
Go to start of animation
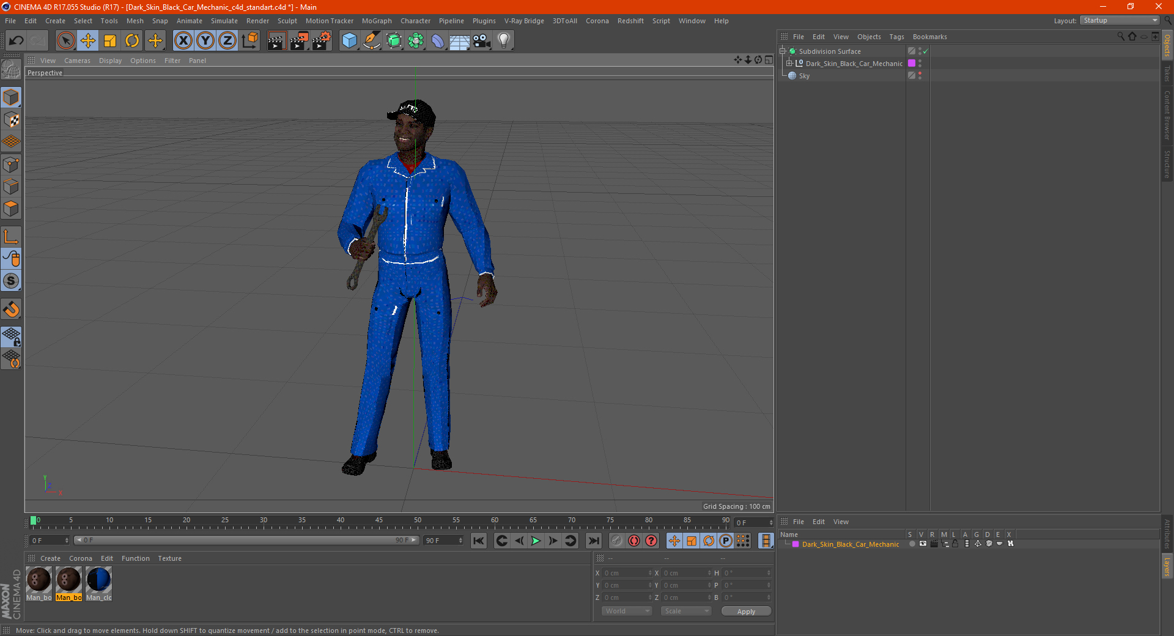479,541
